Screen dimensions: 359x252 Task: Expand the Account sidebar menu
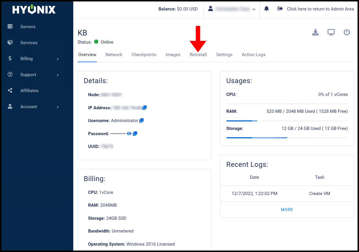coord(29,106)
